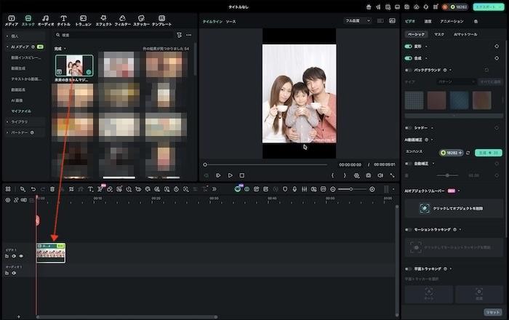This screenshot has height=320, width=509.
Task: Mute the audio track 1 speaker icon
Action: tap(14, 273)
